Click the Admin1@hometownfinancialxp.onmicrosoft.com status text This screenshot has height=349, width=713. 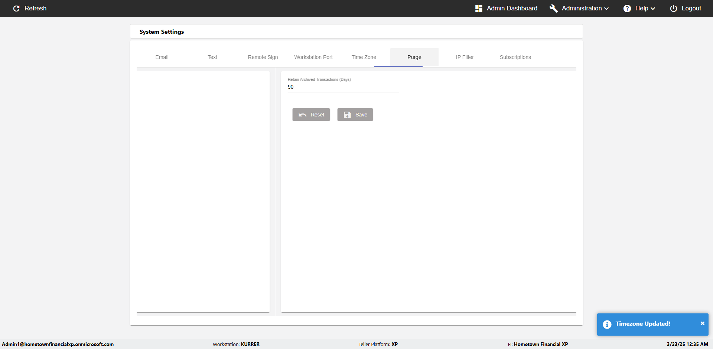[x=58, y=345]
